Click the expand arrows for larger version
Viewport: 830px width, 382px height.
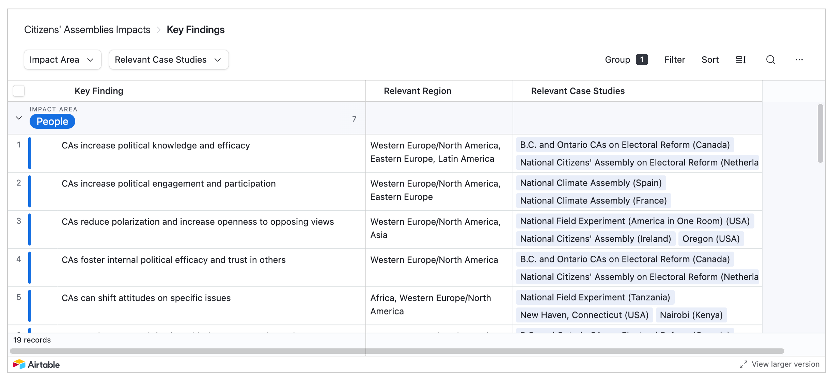coord(743,365)
